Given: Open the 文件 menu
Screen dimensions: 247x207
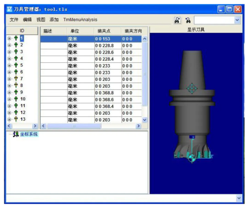Looking at the screenshot, I should tap(14, 20).
